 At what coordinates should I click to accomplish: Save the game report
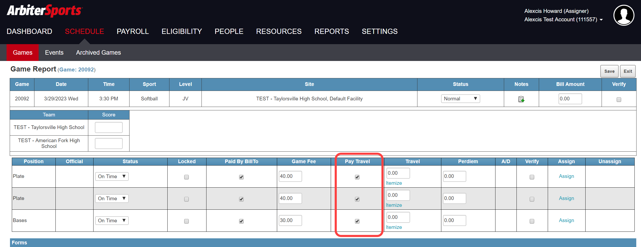click(x=609, y=71)
